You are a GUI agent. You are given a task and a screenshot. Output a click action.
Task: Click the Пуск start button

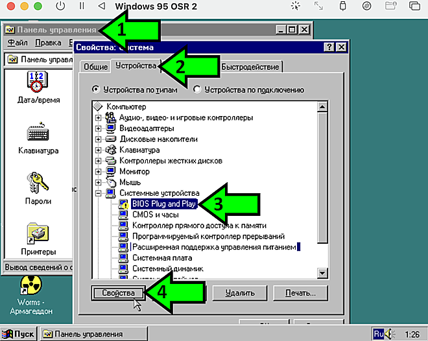point(18,334)
